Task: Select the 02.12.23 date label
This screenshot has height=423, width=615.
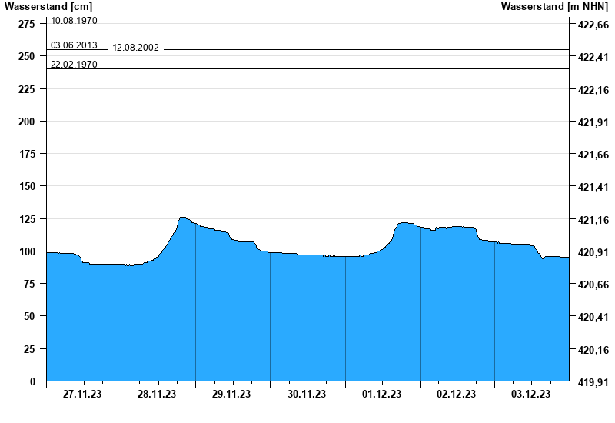Action: click(x=456, y=395)
